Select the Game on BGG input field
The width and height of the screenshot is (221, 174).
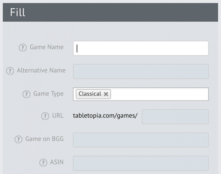[x=141, y=140]
